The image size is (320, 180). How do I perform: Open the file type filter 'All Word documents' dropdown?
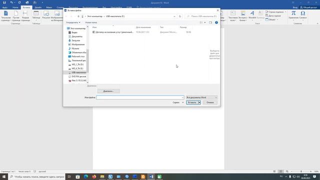201,97
